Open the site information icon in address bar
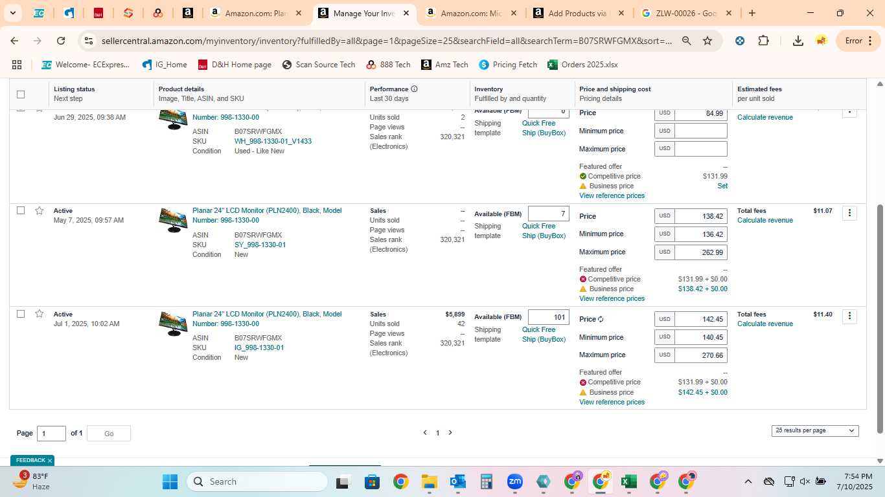The image size is (885, 497). tap(89, 41)
